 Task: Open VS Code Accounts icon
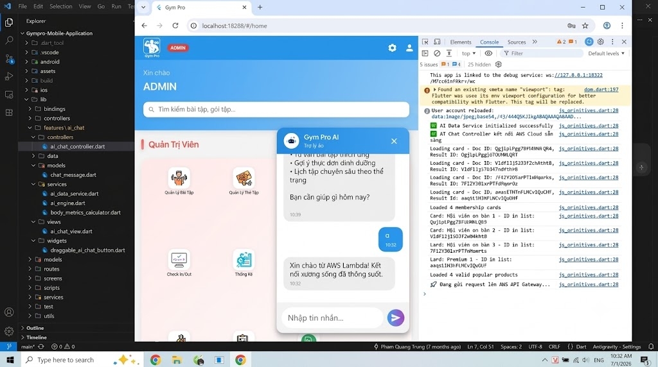(9, 312)
